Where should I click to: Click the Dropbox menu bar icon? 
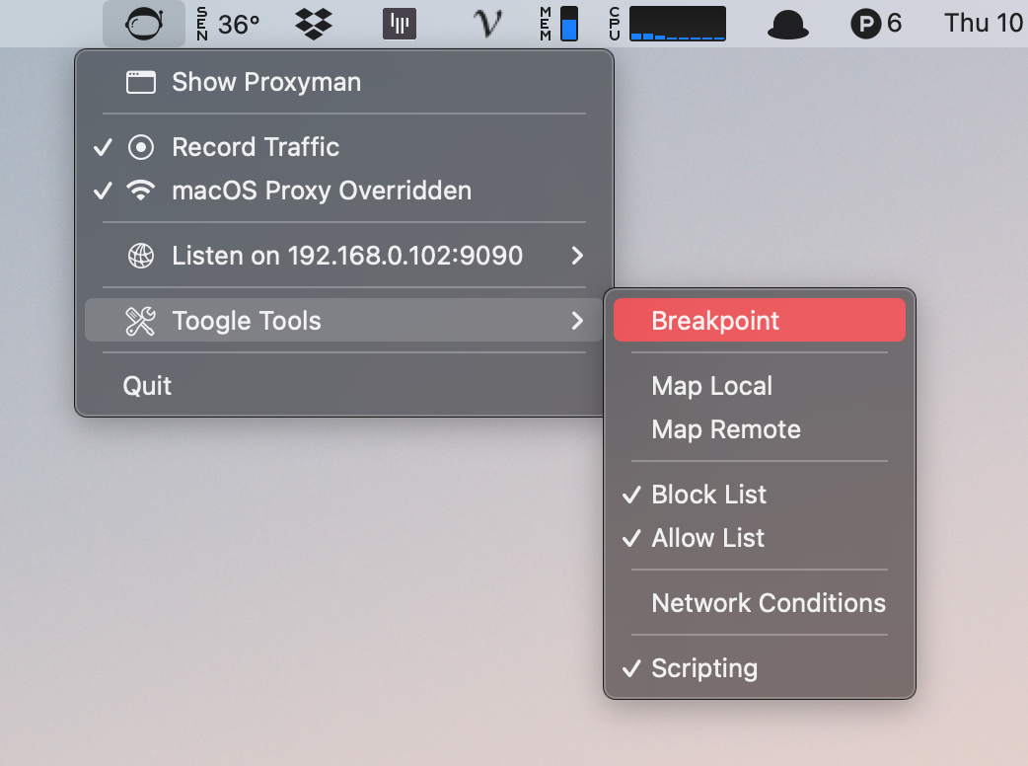[x=312, y=22]
